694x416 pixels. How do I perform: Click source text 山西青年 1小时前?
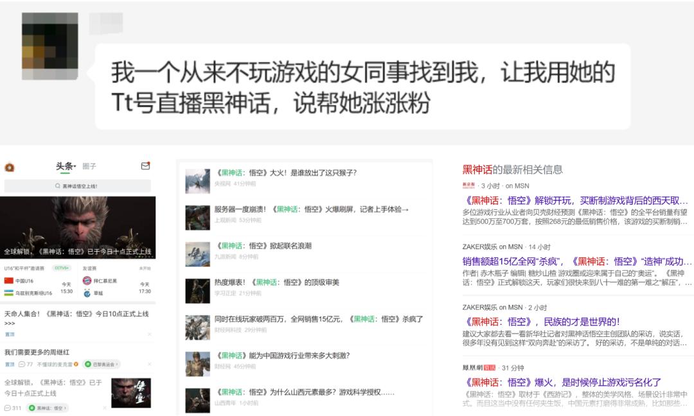[236, 403]
